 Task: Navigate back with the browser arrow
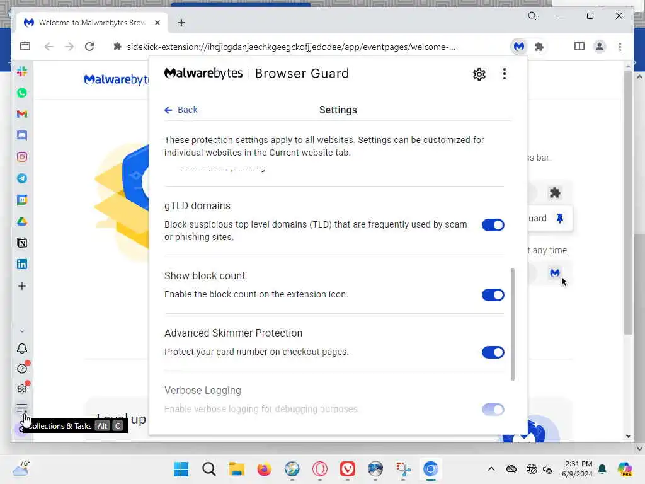coord(49,47)
